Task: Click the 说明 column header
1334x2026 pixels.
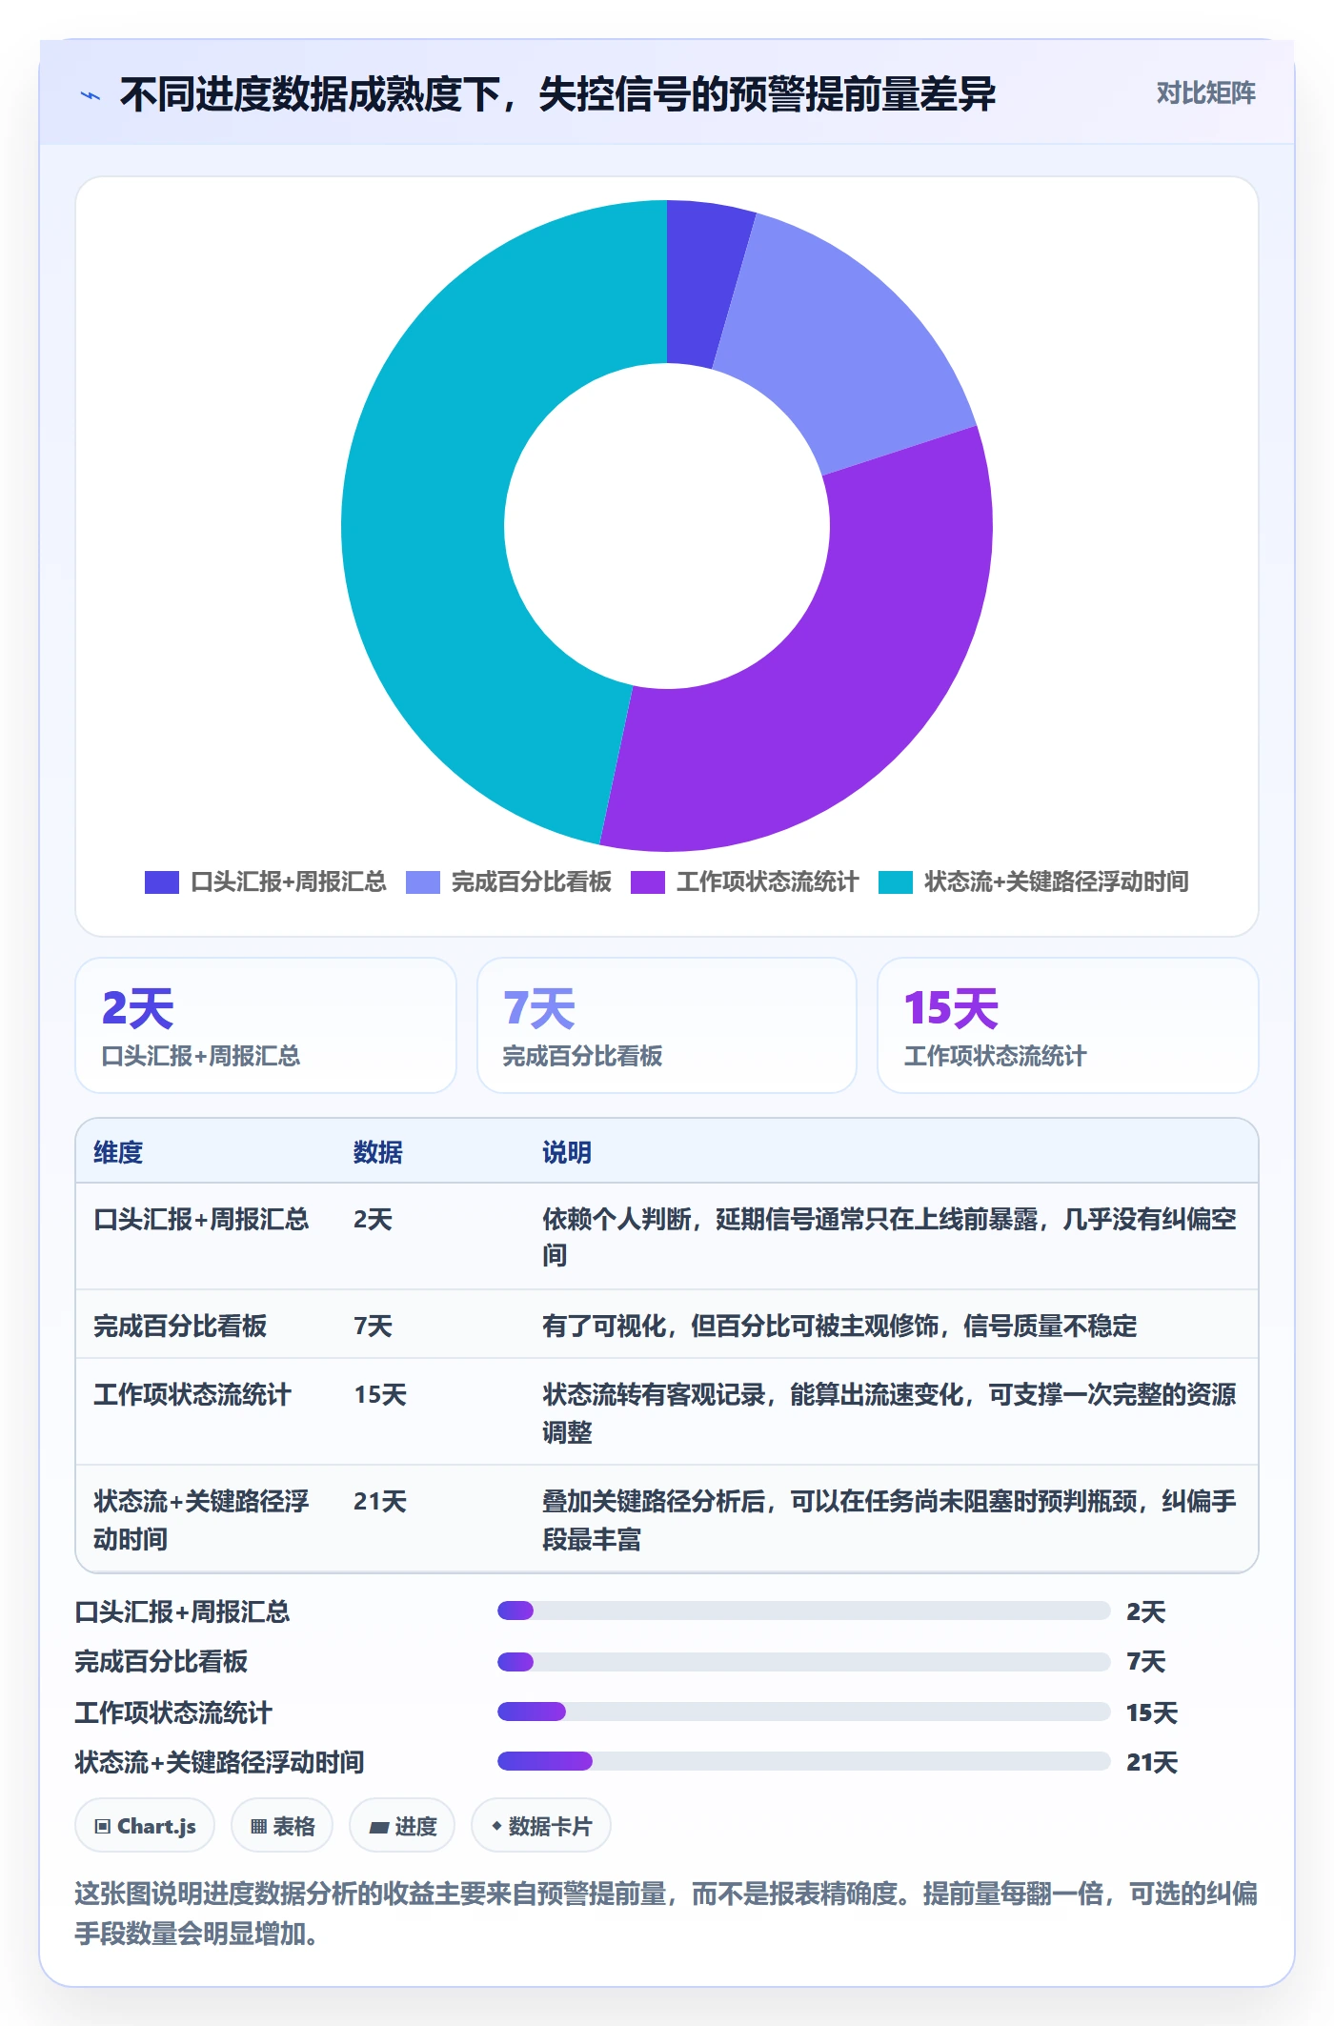Action: [x=567, y=1152]
